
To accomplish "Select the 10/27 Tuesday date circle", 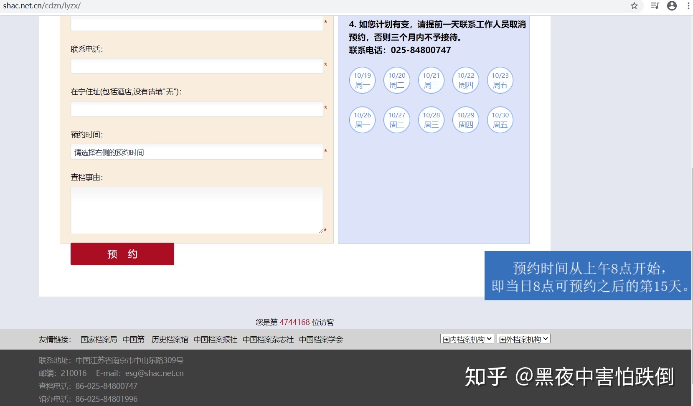I will [x=396, y=120].
